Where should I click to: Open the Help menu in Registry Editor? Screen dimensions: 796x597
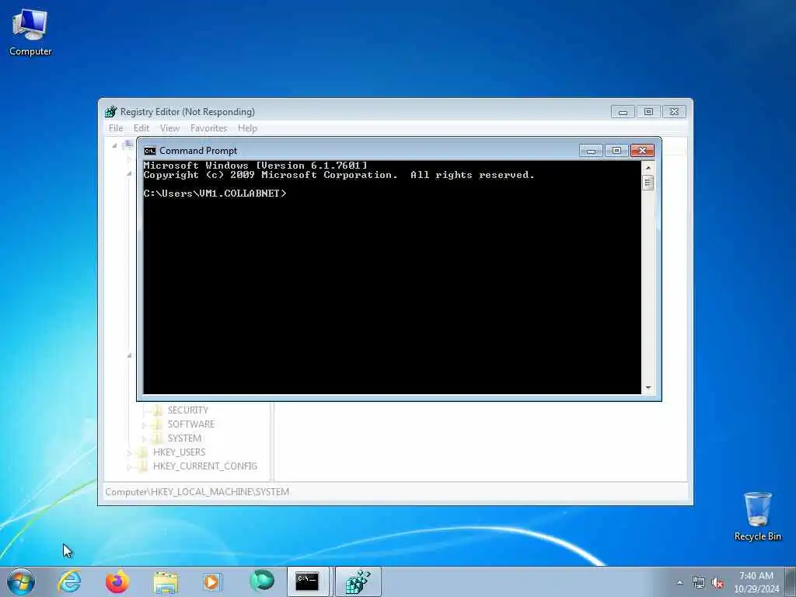[x=247, y=128]
